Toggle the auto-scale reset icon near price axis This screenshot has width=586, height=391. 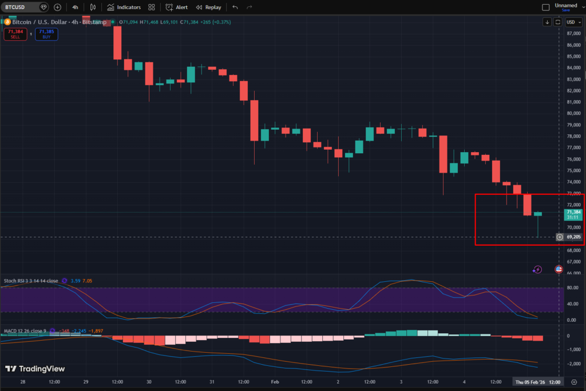557,22
